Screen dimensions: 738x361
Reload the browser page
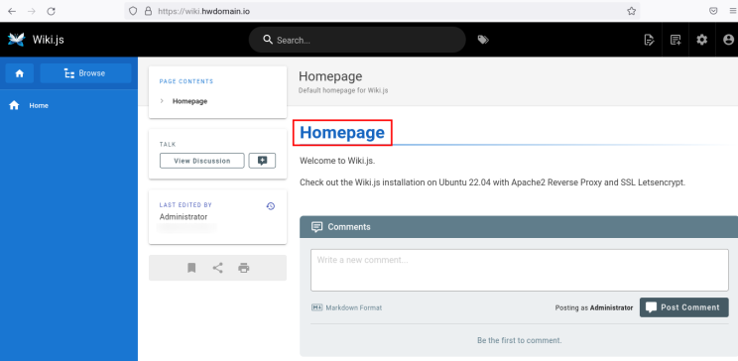(x=52, y=11)
